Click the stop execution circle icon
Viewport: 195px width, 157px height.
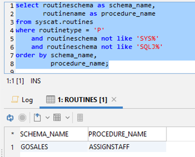[x=22, y=118]
